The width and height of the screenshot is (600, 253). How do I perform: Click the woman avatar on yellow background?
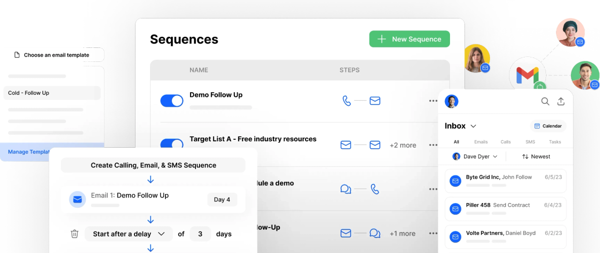point(475,58)
